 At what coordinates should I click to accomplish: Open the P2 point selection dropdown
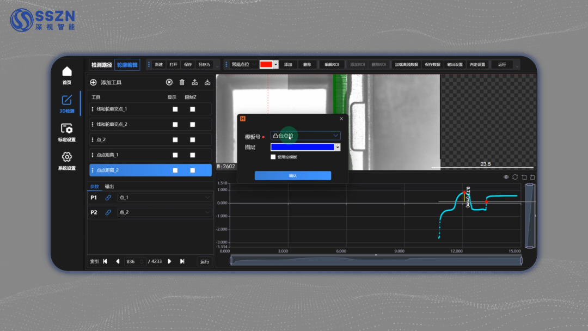tap(164, 212)
